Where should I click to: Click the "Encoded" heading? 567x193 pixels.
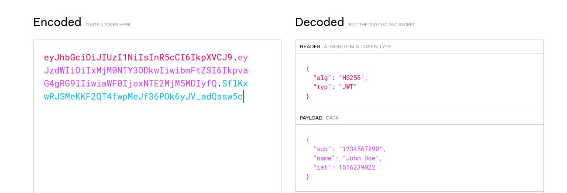pos(57,22)
